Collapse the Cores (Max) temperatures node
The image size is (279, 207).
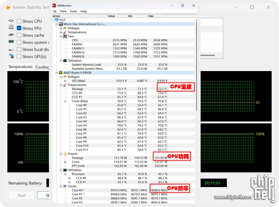click(65, 101)
